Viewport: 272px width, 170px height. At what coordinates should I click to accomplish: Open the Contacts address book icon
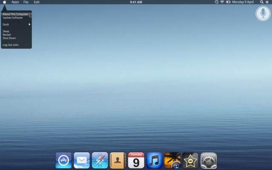pos(118,161)
